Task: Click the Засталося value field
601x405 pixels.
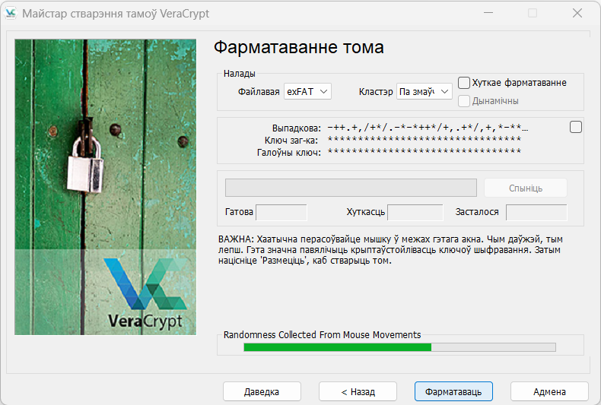Action: pos(536,213)
